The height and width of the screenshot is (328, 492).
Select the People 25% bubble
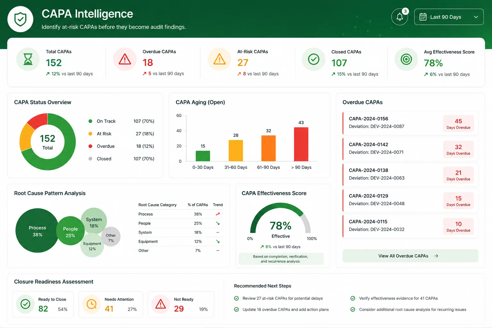(70, 231)
